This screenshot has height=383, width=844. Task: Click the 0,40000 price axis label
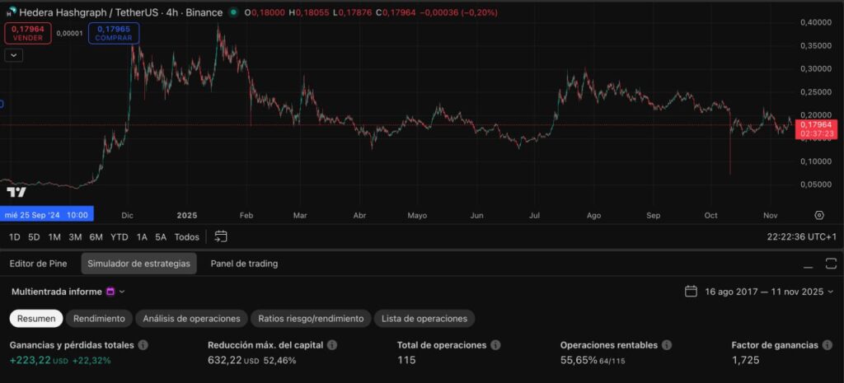pos(816,22)
